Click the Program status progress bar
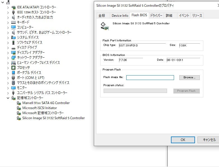Image resolution: width=219 pixels, height=167 pixels. pos(135,91)
